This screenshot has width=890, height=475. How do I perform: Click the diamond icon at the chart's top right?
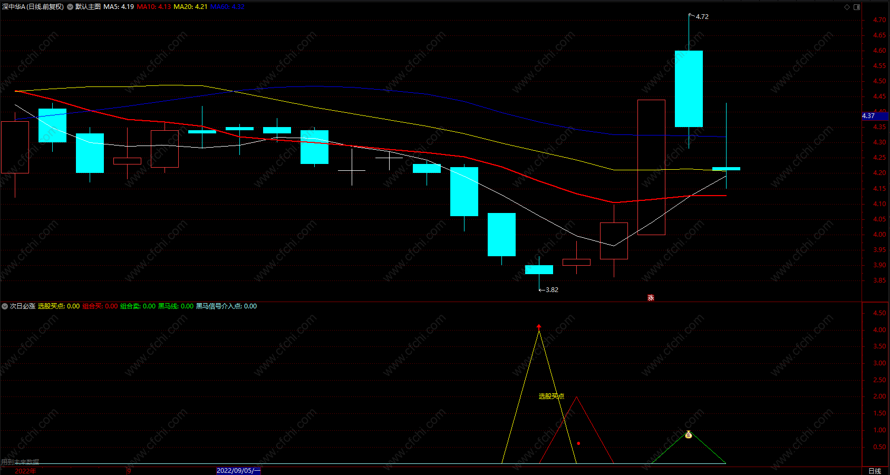pyautogui.click(x=847, y=7)
